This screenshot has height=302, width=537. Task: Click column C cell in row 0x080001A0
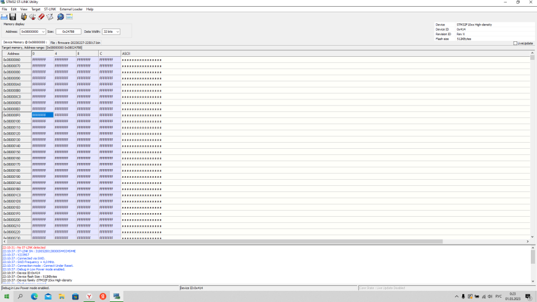pos(110,183)
